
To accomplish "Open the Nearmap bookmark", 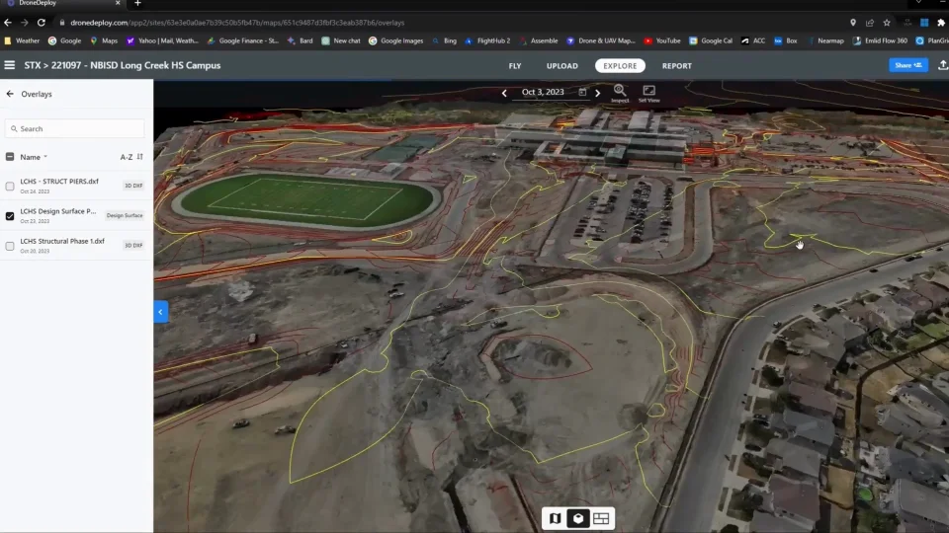I will [824, 40].
